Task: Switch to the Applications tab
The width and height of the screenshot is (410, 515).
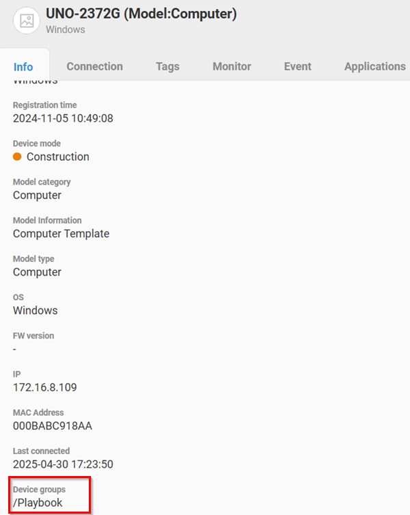Action: coord(374,66)
